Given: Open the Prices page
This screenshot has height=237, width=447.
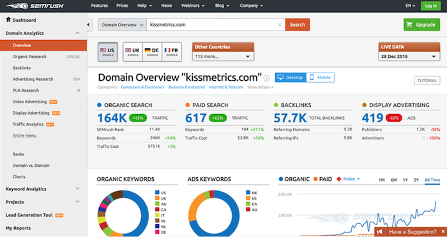Looking at the screenshot, I should click(122, 6).
